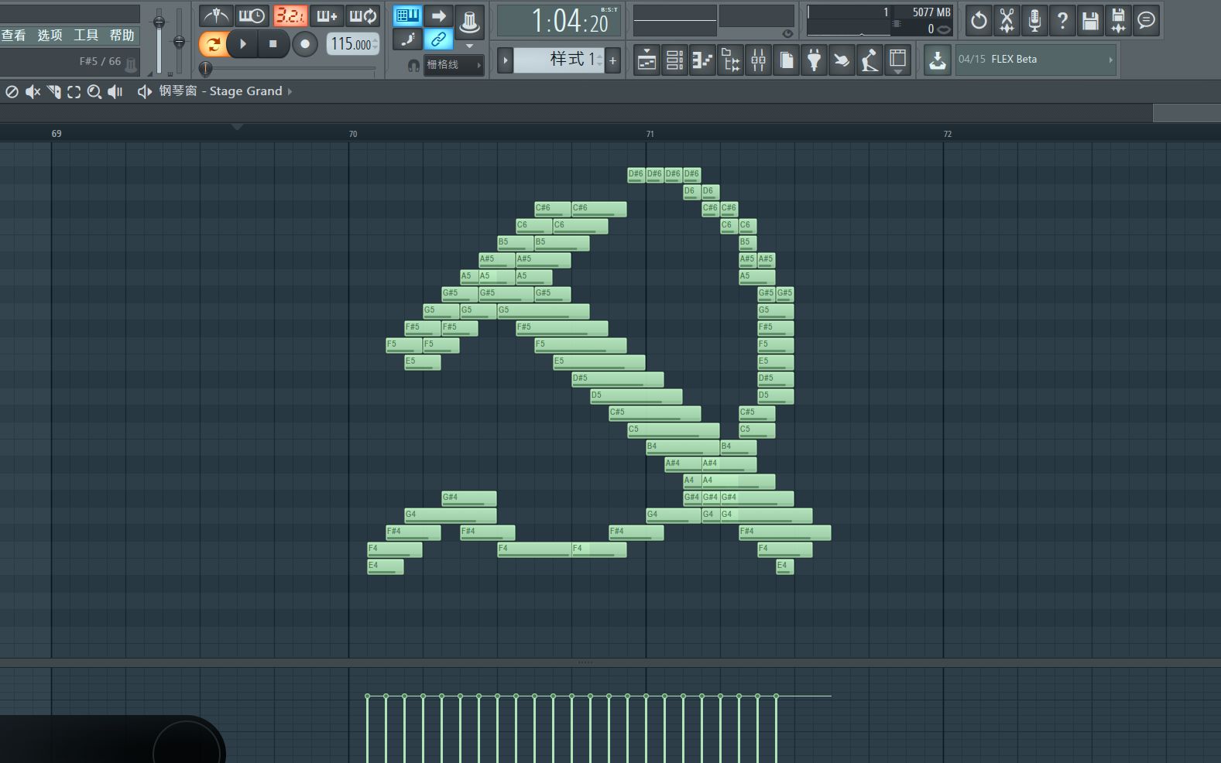Select the zoom tool in piano roll

click(94, 91)
